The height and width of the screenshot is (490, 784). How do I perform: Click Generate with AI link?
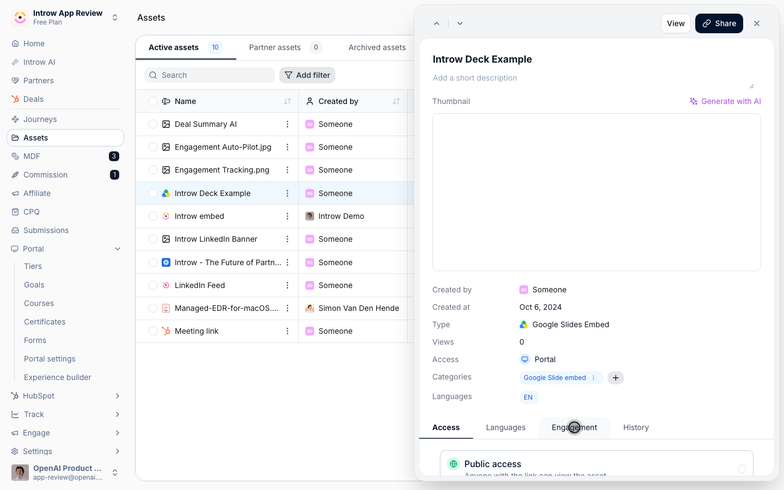click(x=725, y=101)
